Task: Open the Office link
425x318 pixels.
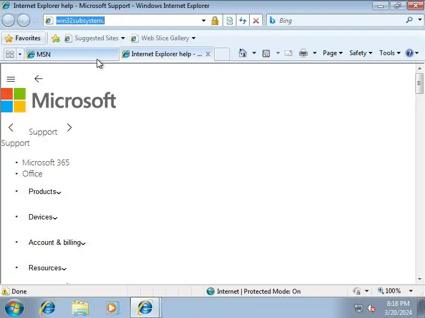Action: (x=32, y=174)
